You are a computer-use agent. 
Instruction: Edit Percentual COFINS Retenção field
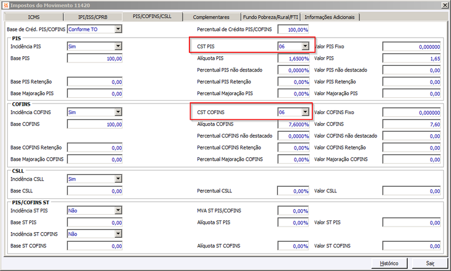(x=293, y=148)
